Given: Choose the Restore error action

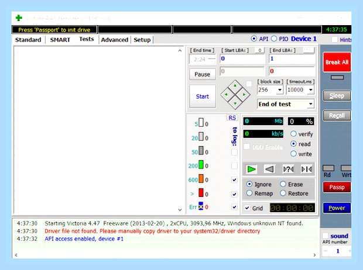Looking at the screenshot, I should 283,193.
